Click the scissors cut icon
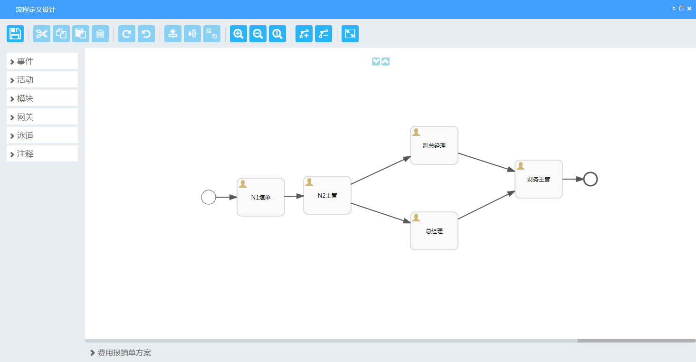 [x=42, y=34]
